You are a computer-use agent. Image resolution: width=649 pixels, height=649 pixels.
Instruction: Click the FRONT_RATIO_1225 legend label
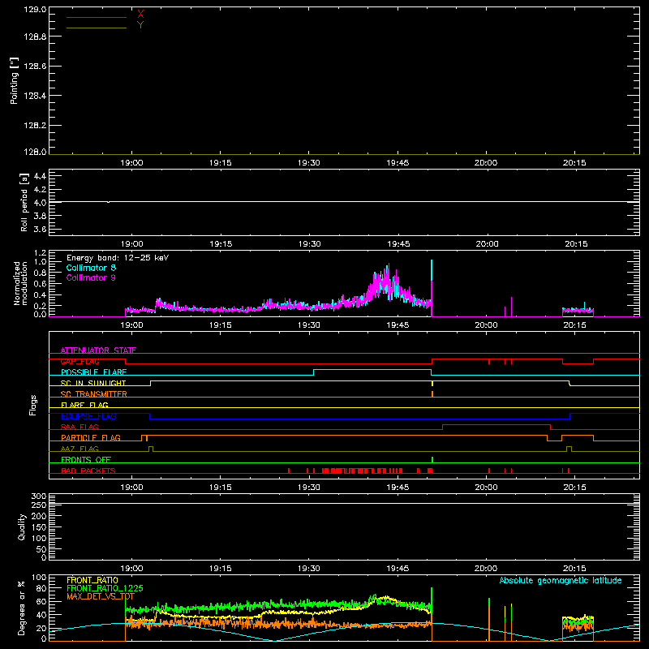tap(105, 588)
